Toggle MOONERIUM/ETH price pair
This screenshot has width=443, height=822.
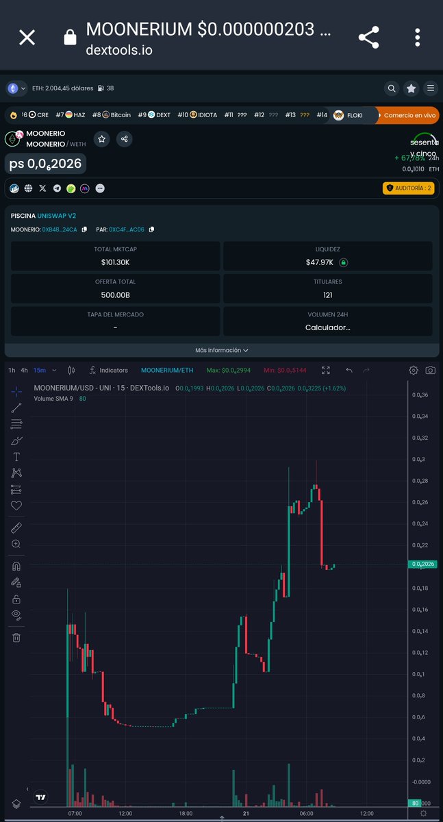[167, 371]
